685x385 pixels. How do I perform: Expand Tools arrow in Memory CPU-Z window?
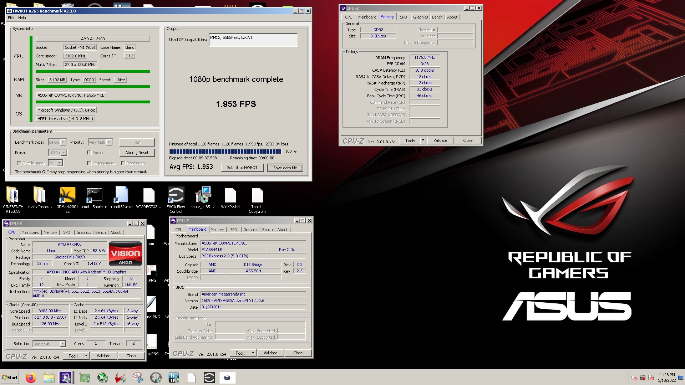pos(423,140)
